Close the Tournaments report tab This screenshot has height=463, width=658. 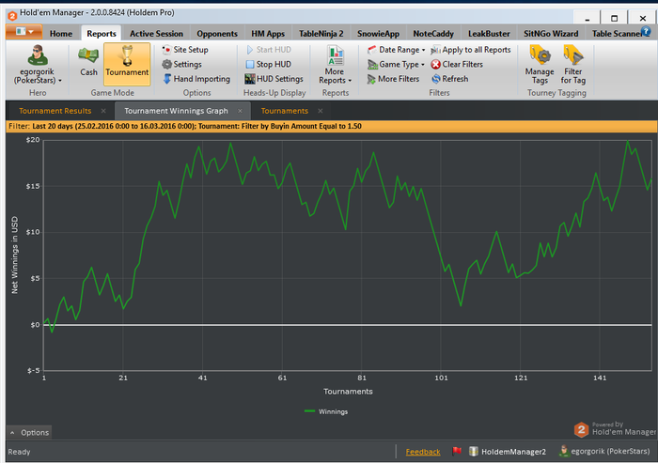coord(321,111)
